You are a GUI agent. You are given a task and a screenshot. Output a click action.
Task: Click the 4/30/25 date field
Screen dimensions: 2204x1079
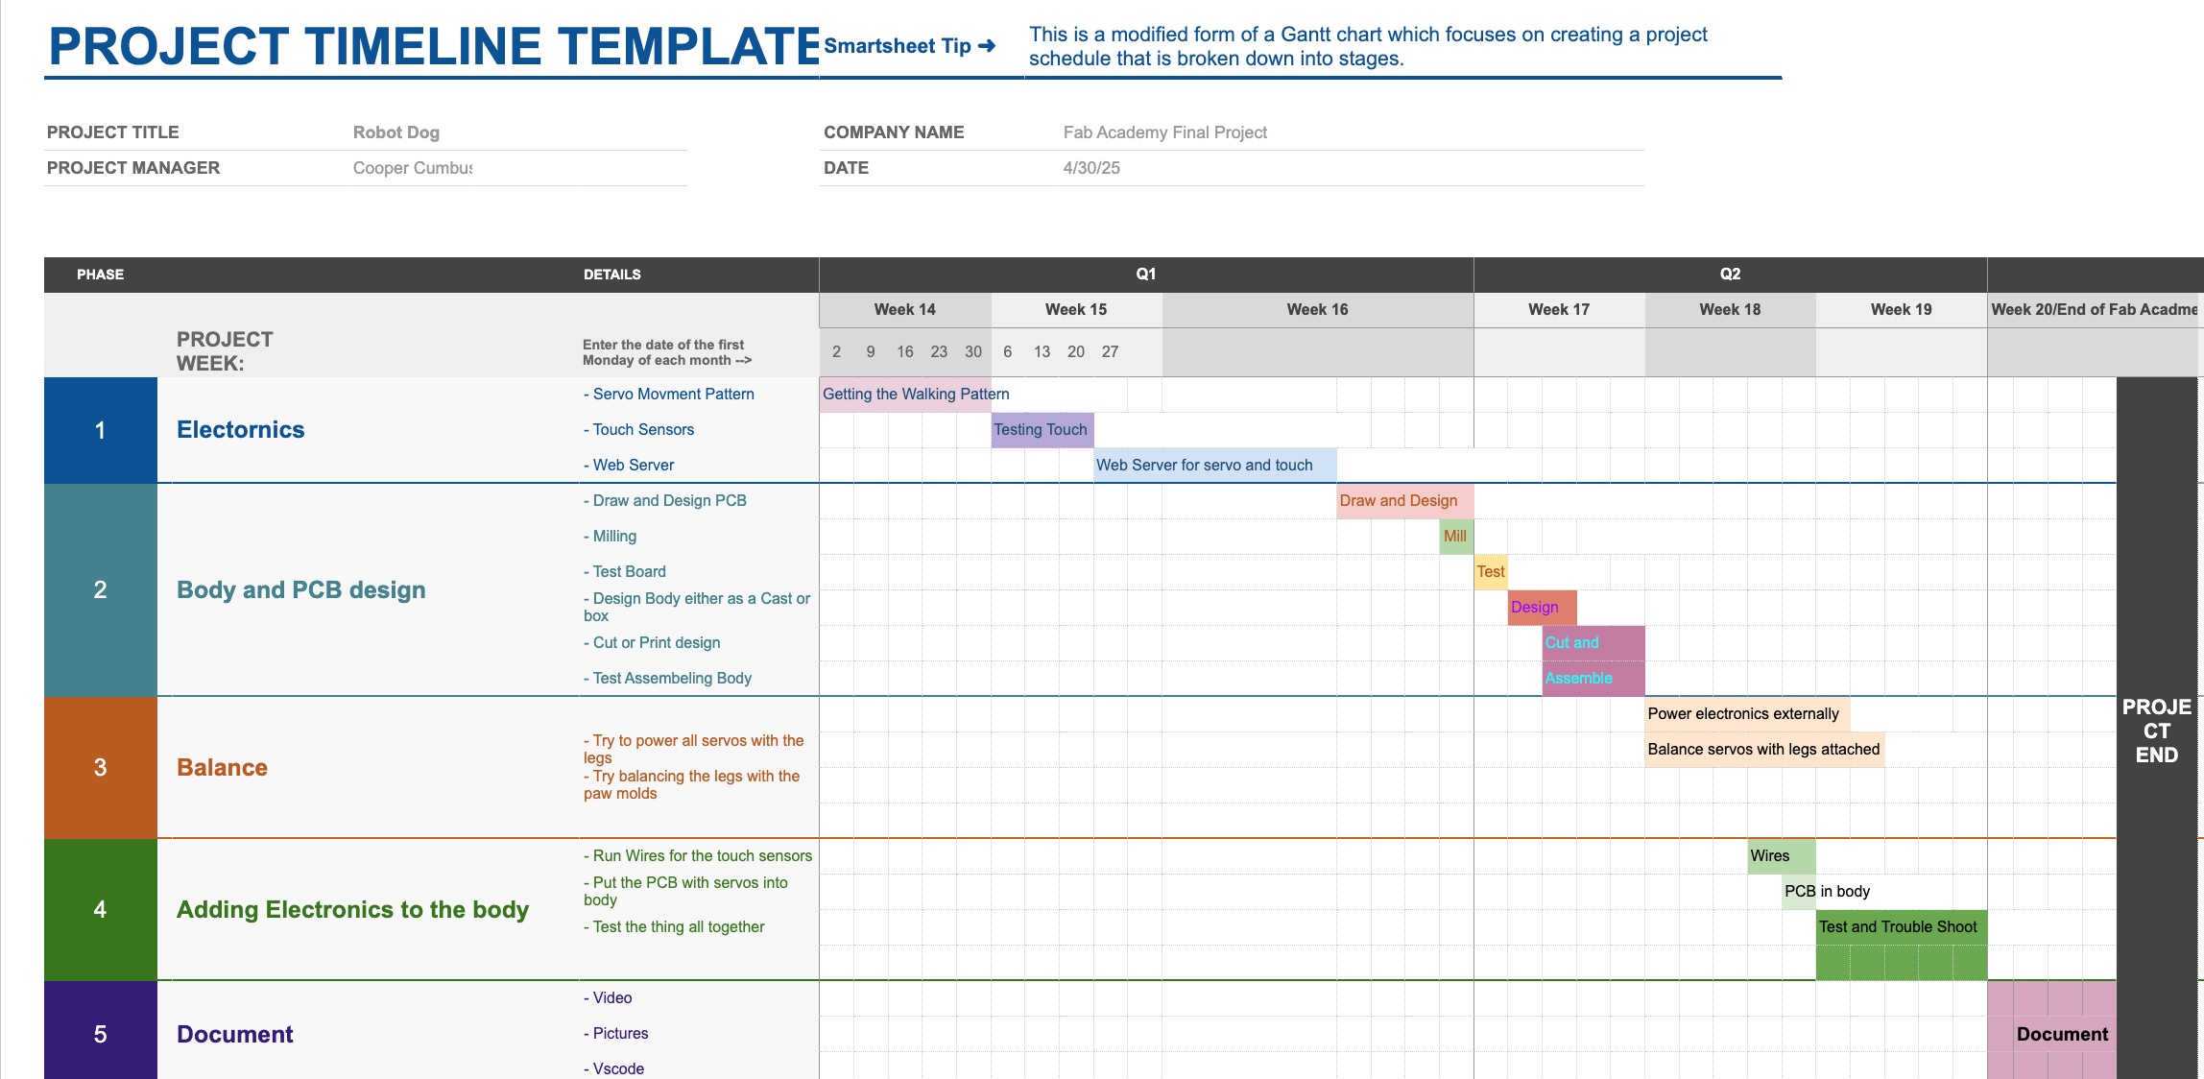coord(1091,168)
